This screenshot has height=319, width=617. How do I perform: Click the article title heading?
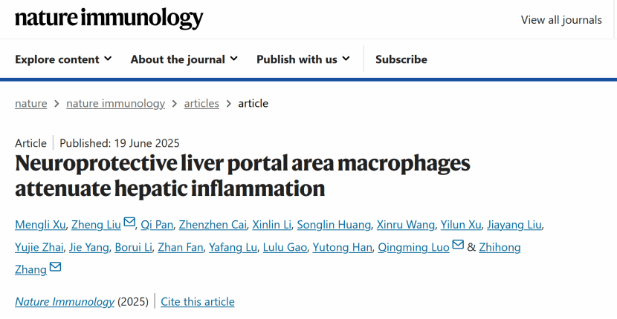point(242,175)
